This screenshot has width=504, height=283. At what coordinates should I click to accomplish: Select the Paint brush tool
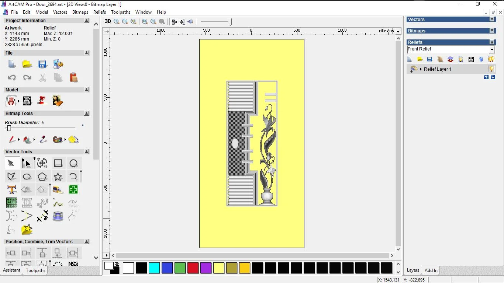coord(11,140)
